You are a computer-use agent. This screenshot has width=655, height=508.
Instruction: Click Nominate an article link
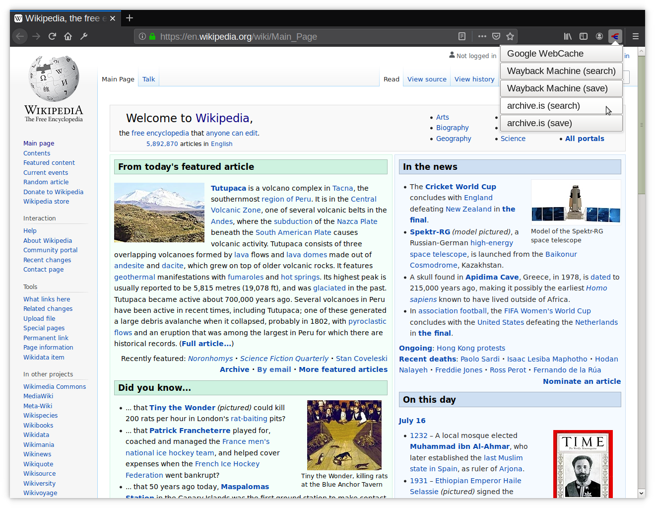click(582, 381)
